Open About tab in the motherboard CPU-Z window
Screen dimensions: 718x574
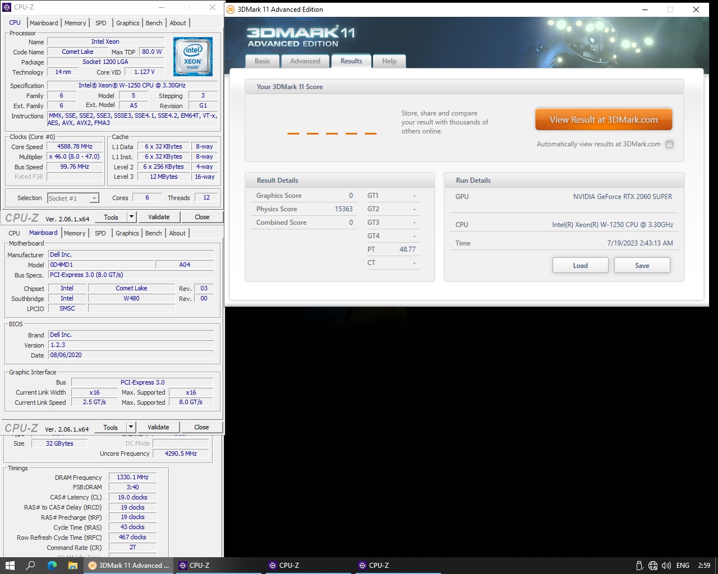(x=177, y=233)
